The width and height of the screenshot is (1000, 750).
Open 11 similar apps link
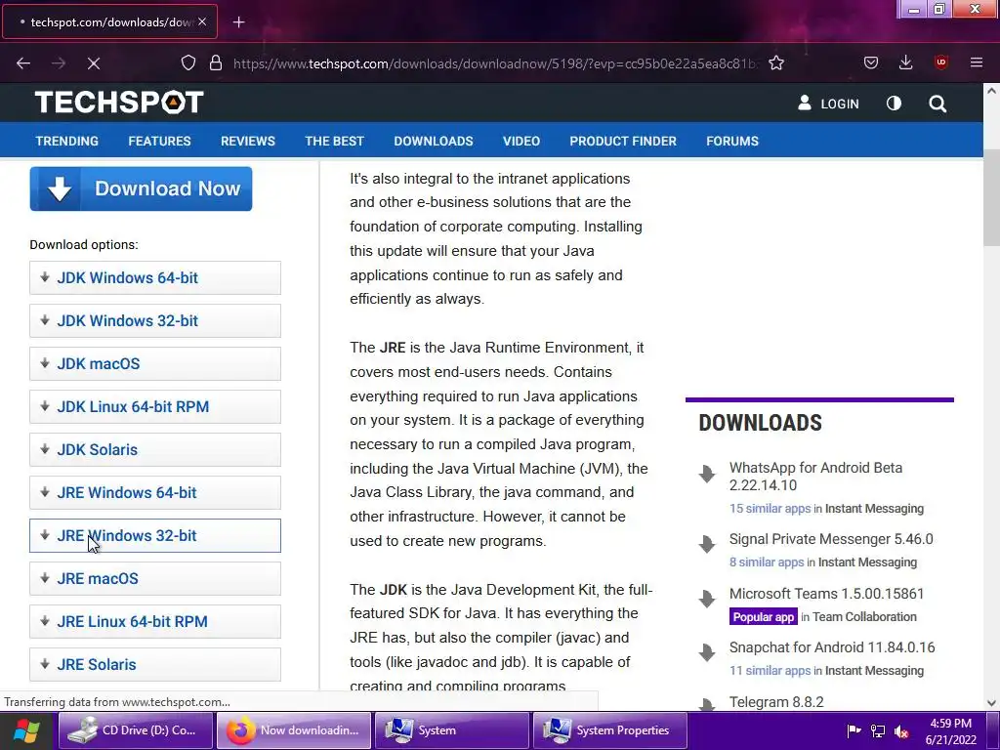[770, 670]
